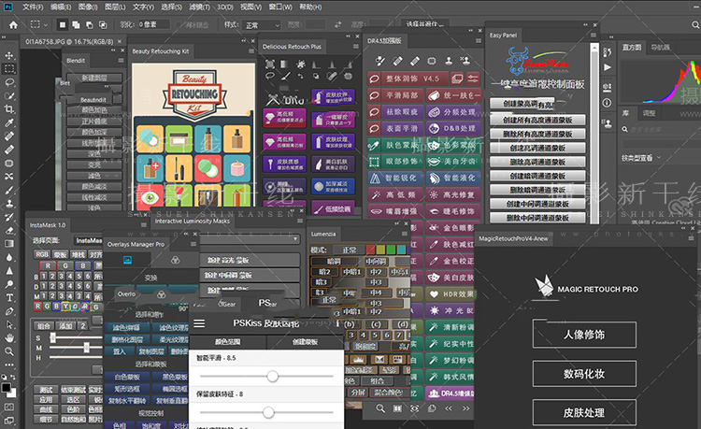Select the Gradient tool
The height and width of the screenshot is (429, 701).
coord(9,244)
